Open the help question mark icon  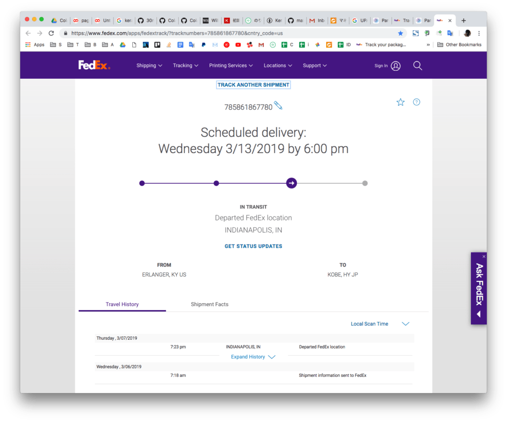click(416, 102)
